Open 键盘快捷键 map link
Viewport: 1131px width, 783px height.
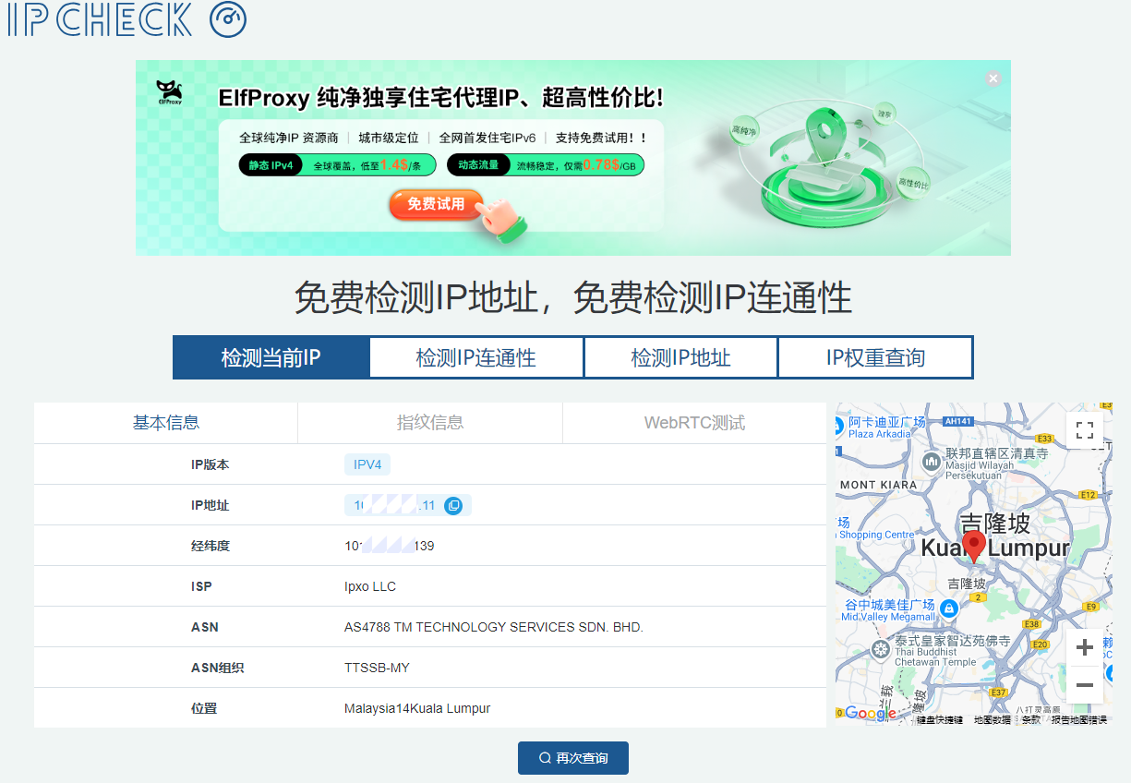[x=940, y=719]
